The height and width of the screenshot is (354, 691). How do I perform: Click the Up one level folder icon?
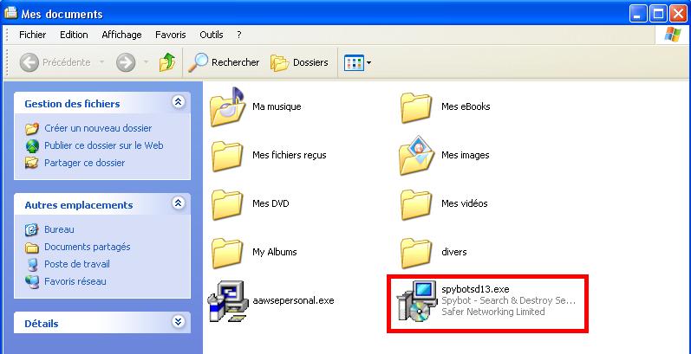tap(167, 62)
